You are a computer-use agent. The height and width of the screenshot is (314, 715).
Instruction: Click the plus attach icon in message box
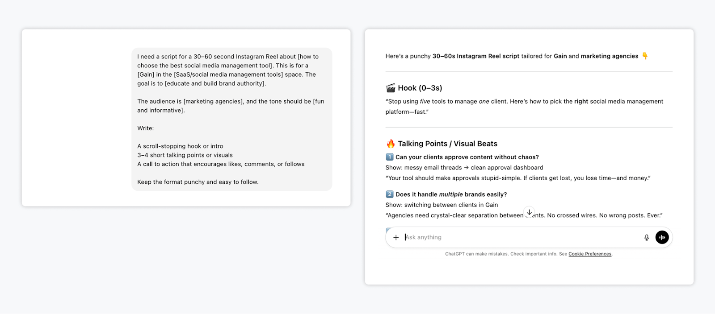[x=395, y=237]
